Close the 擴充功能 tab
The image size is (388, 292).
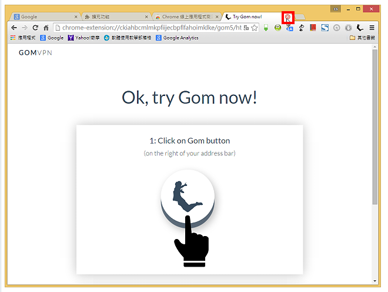146,17
